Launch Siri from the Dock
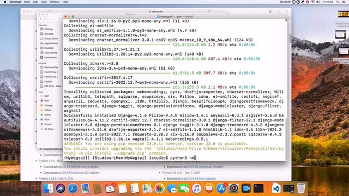Viewport: 349px width, 196px height. coord(61,188)
